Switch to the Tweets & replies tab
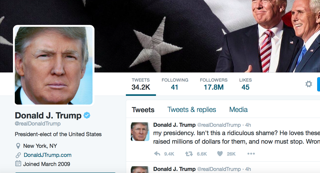320x173 pixels. click(x=192, y=110)
